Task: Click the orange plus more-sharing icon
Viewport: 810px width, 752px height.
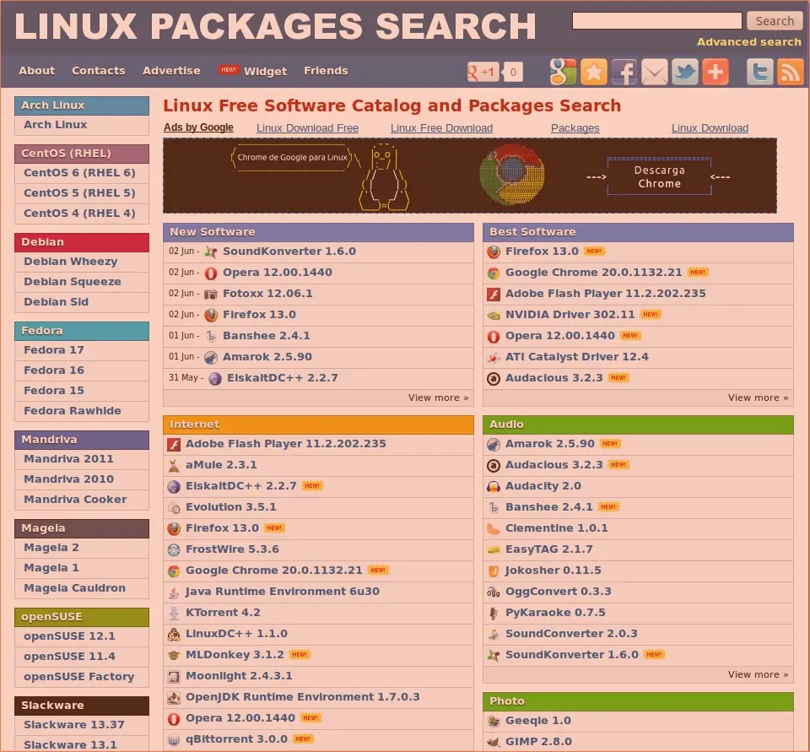Action: (x=715, y=72)
